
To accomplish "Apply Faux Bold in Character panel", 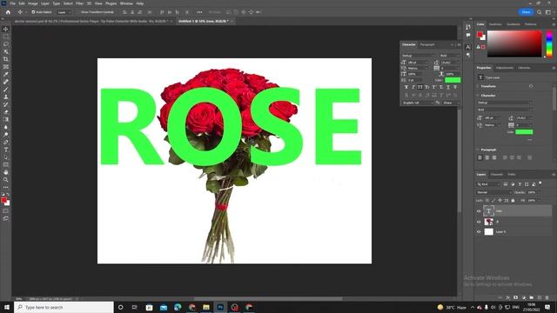I will (x=406, y=87).
